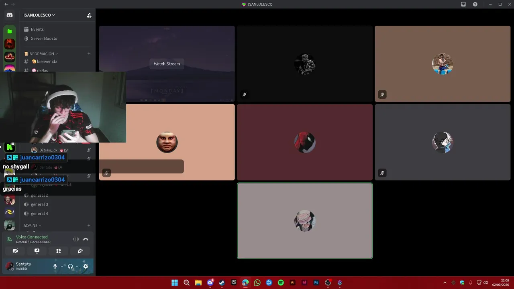Open the taskbar clock and date
514x289 pixels.
(502, 283)
